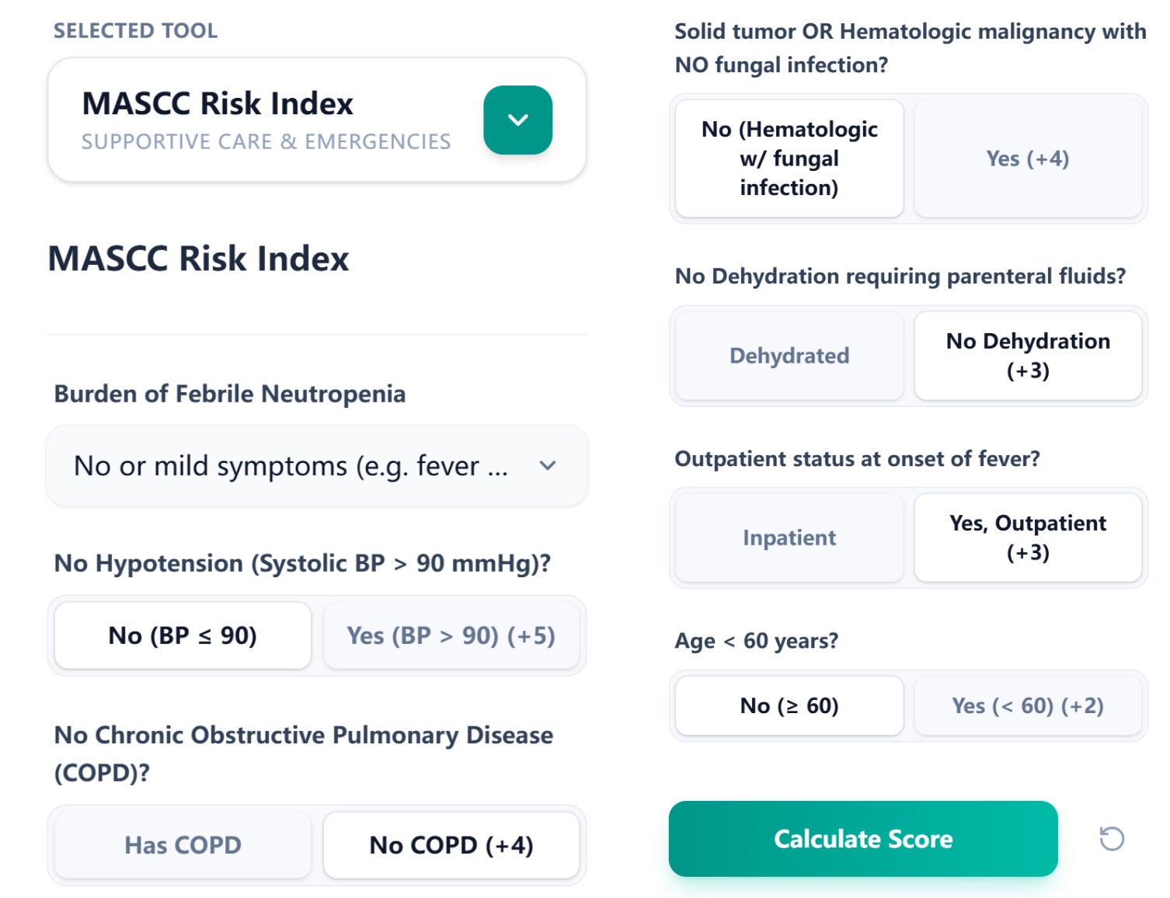The height and width of the screenshot is (898, 1170).
Task: Click the dropdown arrow in symptoms field
Action: (x=548, y=466)
